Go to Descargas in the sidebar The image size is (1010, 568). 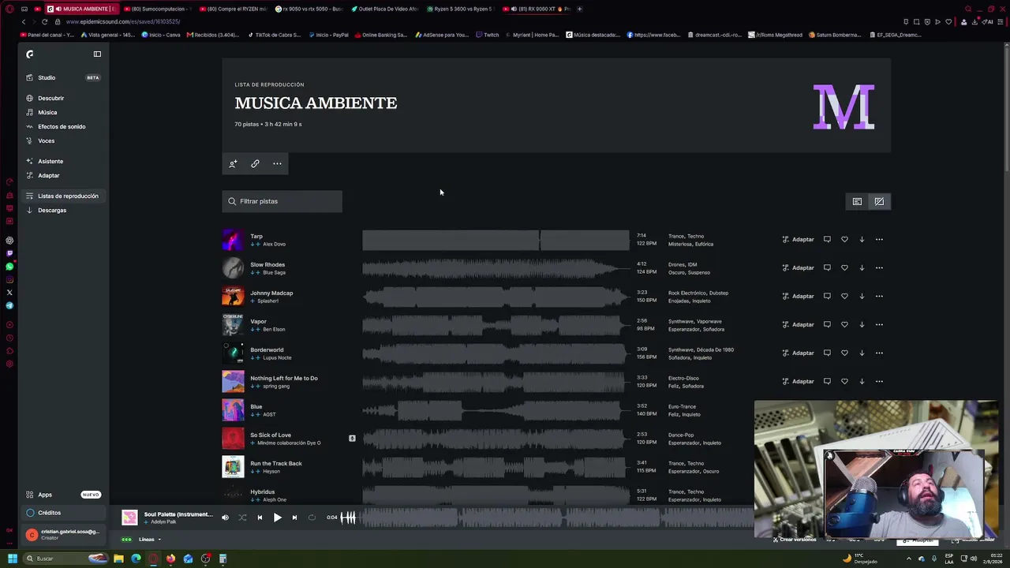tap(52, 210)
